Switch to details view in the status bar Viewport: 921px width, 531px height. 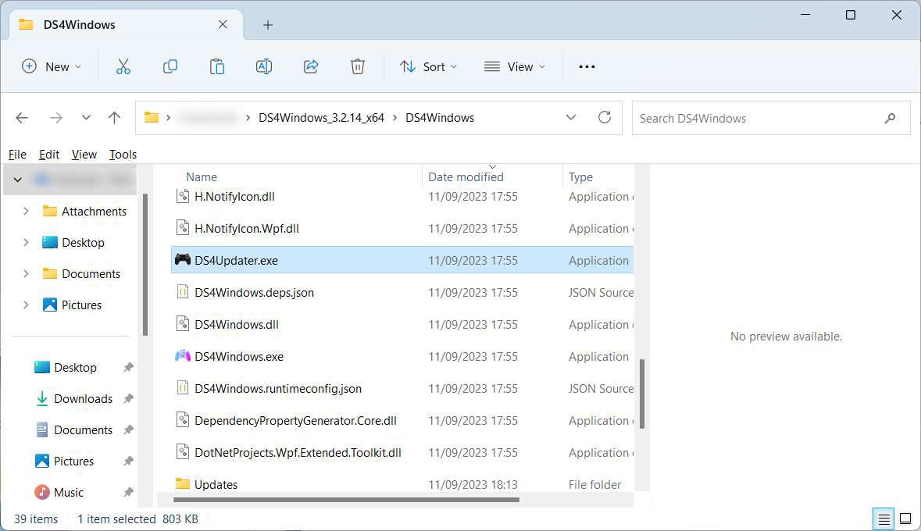click(x=883, y=519)
